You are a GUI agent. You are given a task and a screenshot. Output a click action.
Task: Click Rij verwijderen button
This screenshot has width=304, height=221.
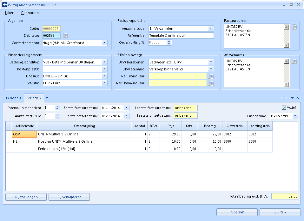click(69, 197)
